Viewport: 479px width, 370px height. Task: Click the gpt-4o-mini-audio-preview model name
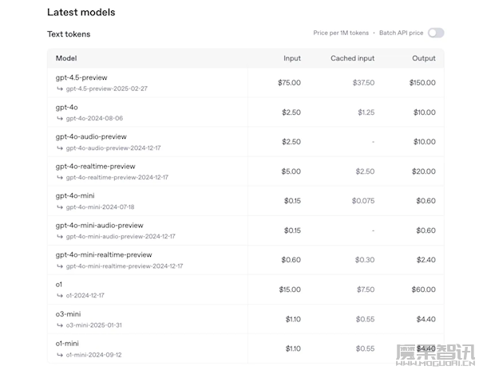pyautogui.click(x=99, y=226)
